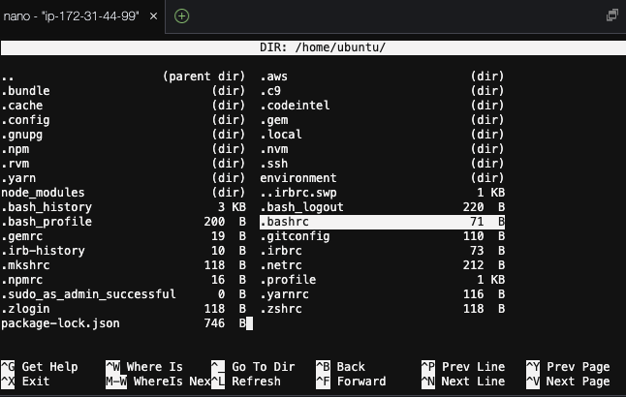Click the Where Is shortcut label

155,367
